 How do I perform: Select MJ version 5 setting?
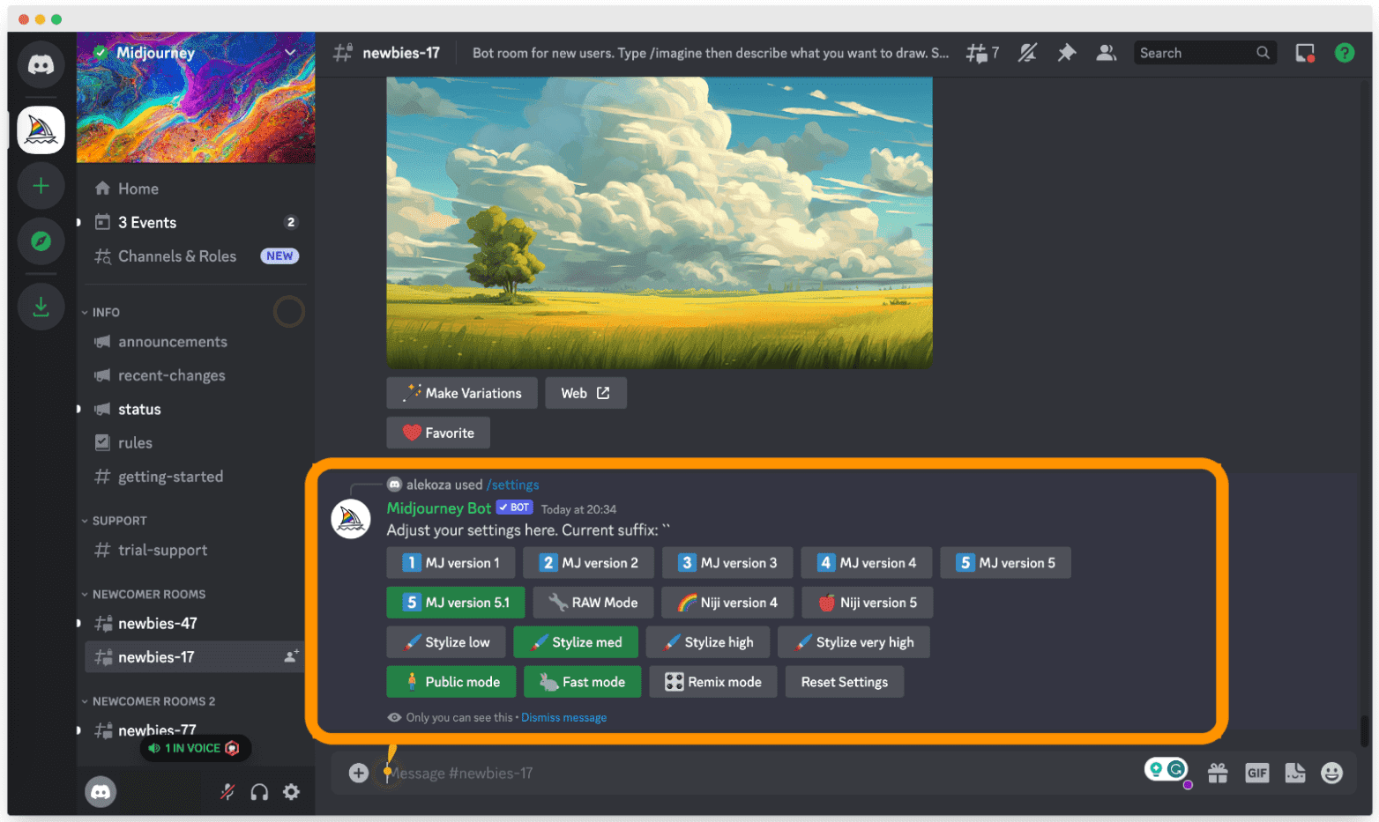pyautogui.click(x=1006, y=563)
